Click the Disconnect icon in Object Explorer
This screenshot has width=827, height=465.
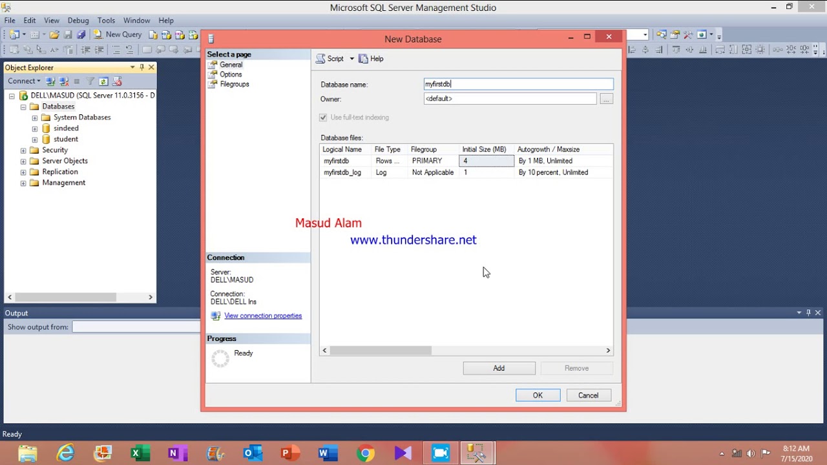[64, 81]
